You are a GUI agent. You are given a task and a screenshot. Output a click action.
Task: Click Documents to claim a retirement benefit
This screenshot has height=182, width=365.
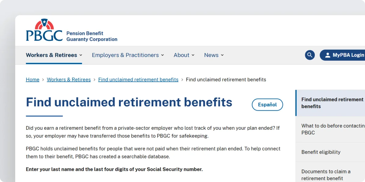click(x=326, y=175)
